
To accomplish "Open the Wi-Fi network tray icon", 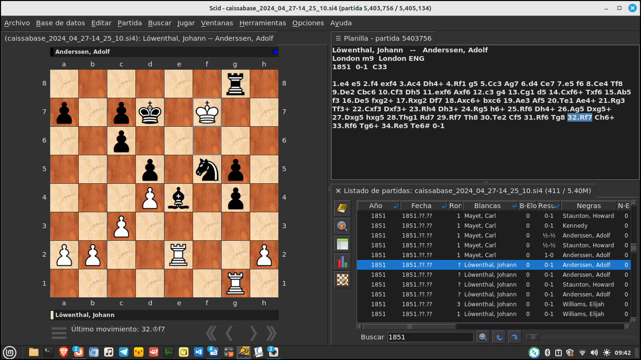I will (582, 353).
